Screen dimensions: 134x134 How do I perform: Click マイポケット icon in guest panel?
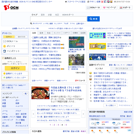click(x=4, y=51)
